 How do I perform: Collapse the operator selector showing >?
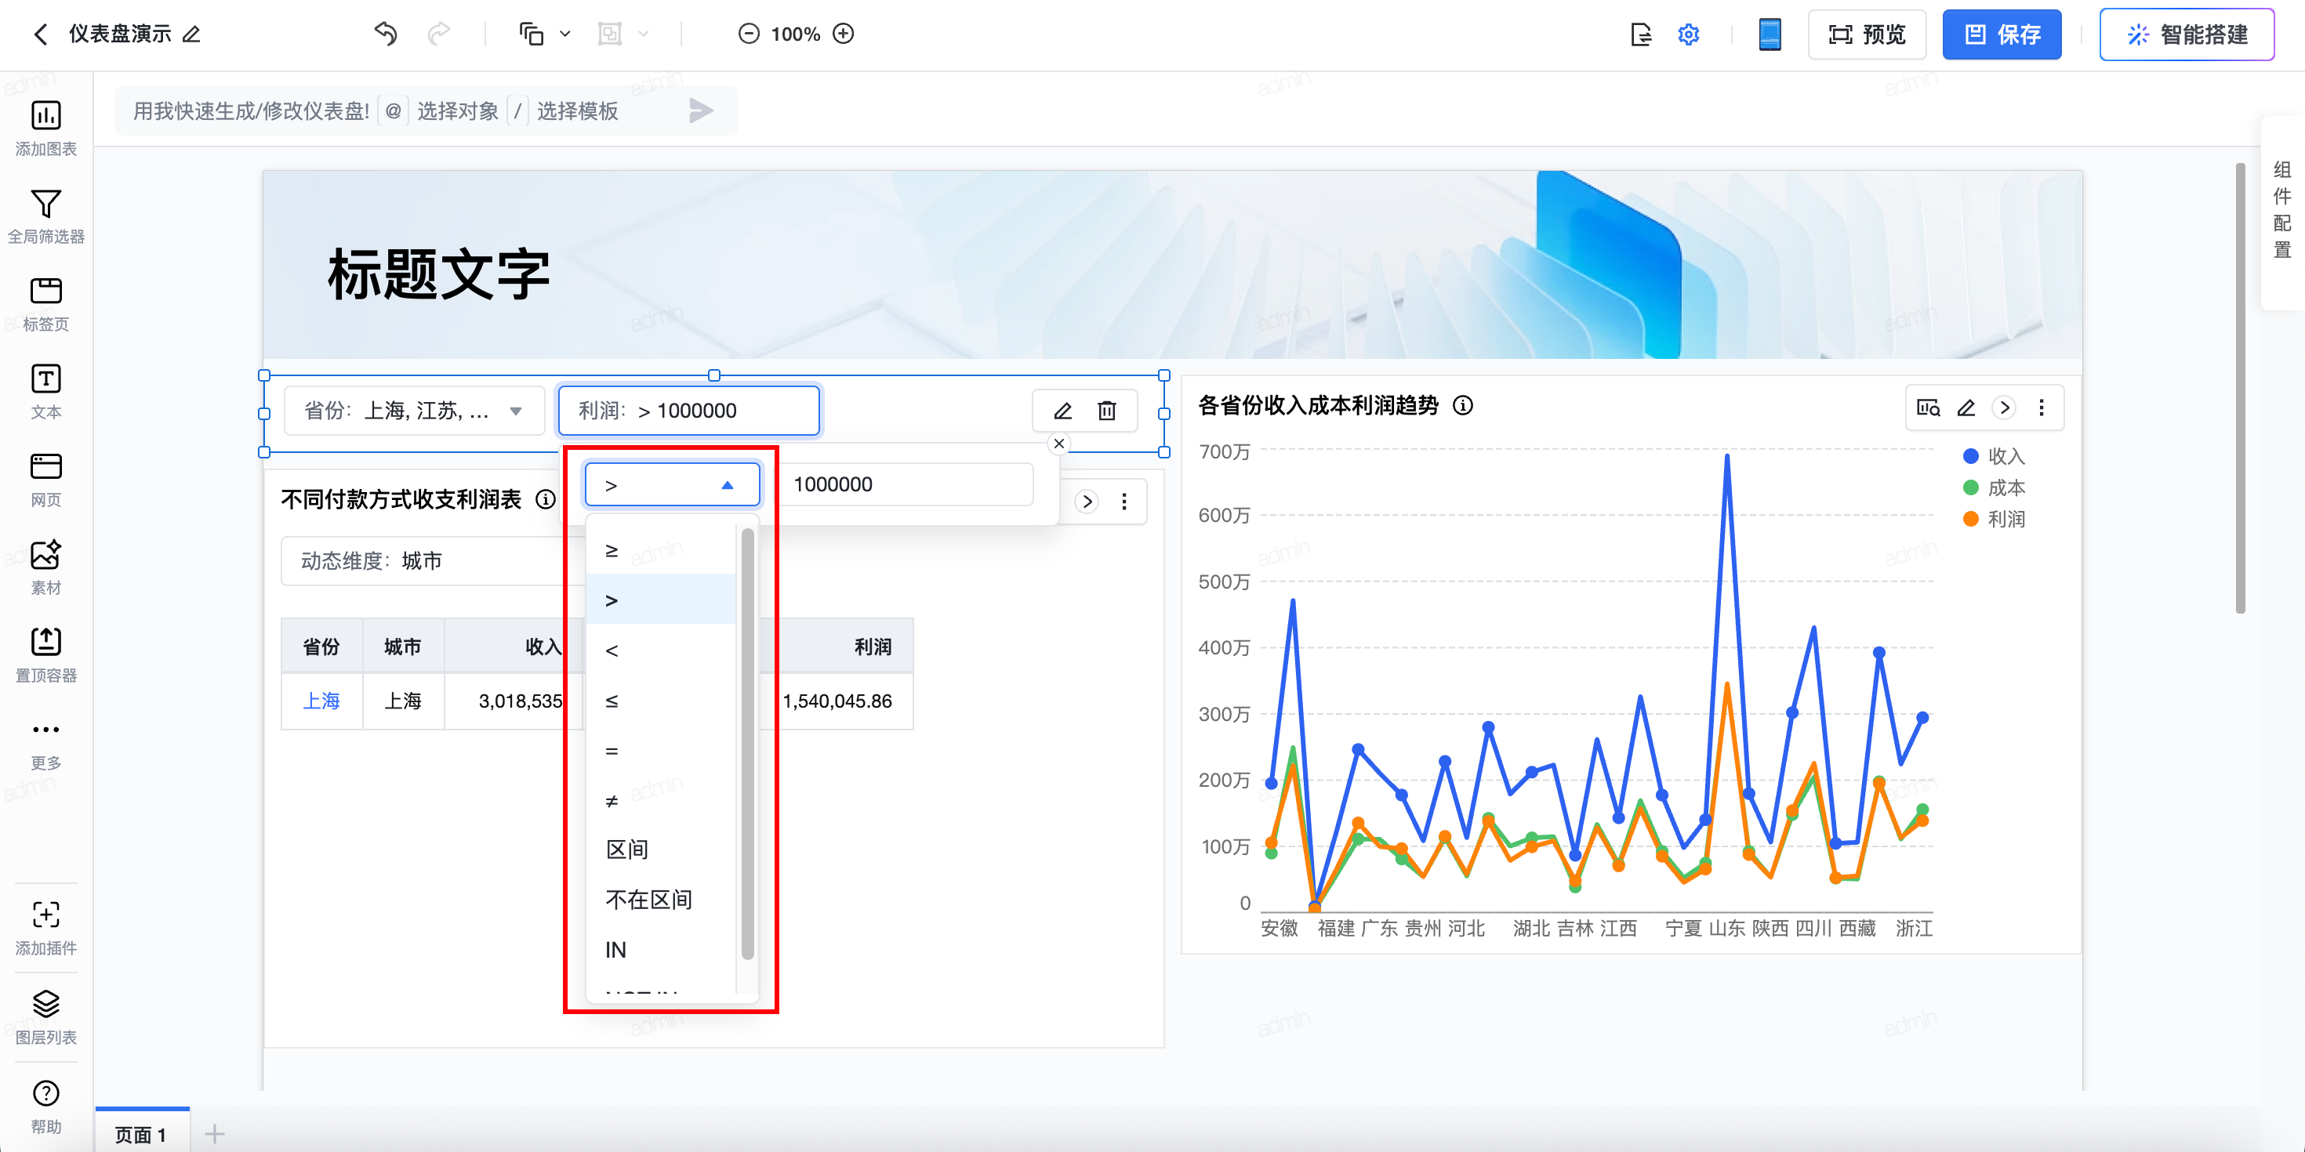(671, 485)
